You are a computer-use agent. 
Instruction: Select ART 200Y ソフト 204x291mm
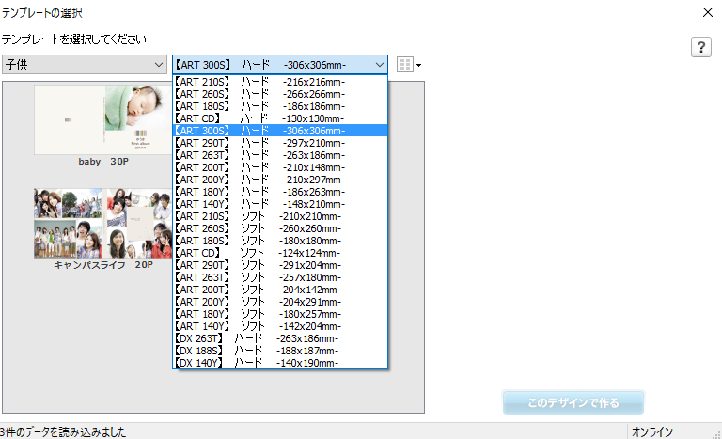pos(280,301)
